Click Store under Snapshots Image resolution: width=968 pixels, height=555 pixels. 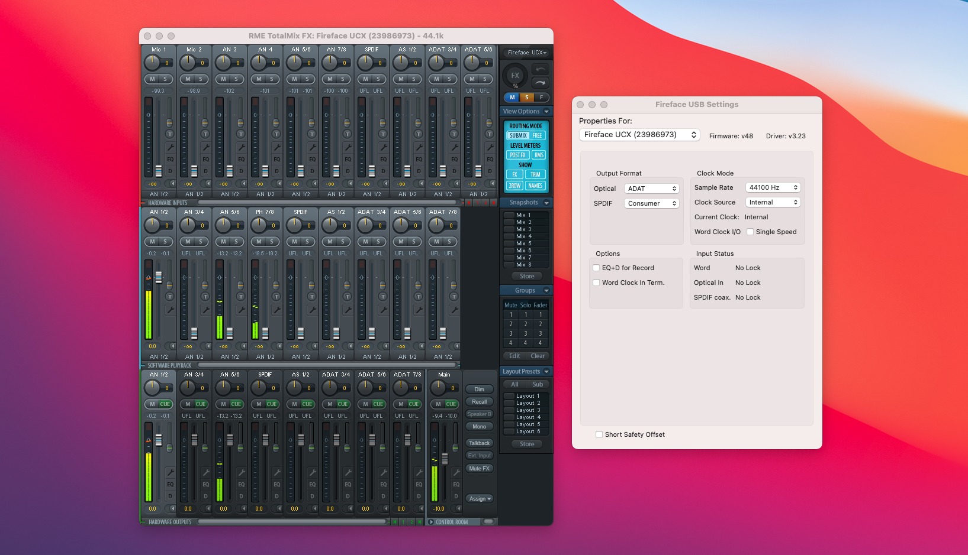(527, 276)
